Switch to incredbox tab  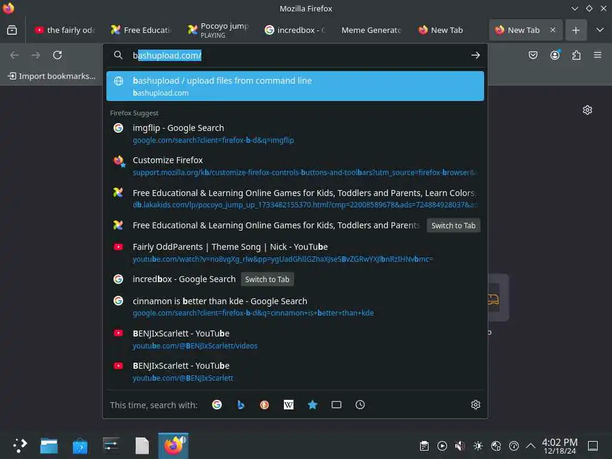click(x=295, y=30)
